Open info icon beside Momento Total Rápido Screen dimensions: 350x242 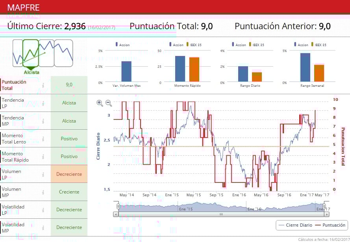(43, 156)
